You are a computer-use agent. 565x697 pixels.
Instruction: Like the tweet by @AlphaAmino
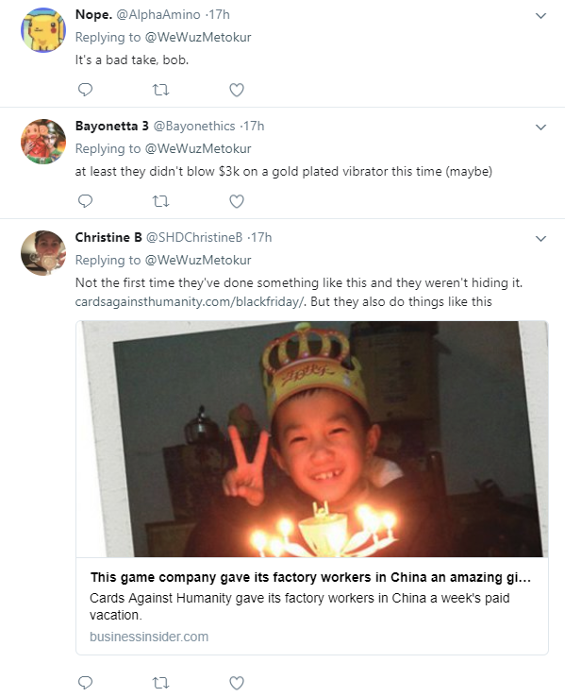click(237, 91)
